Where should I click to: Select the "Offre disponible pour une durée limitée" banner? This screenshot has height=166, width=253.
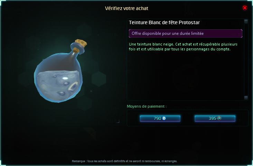click(x=185, y=33)
